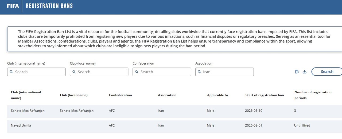The height and width of the screenshot is (139, 342).
Task: Open the Confederation search field
Action: click(x=164, y=72)
